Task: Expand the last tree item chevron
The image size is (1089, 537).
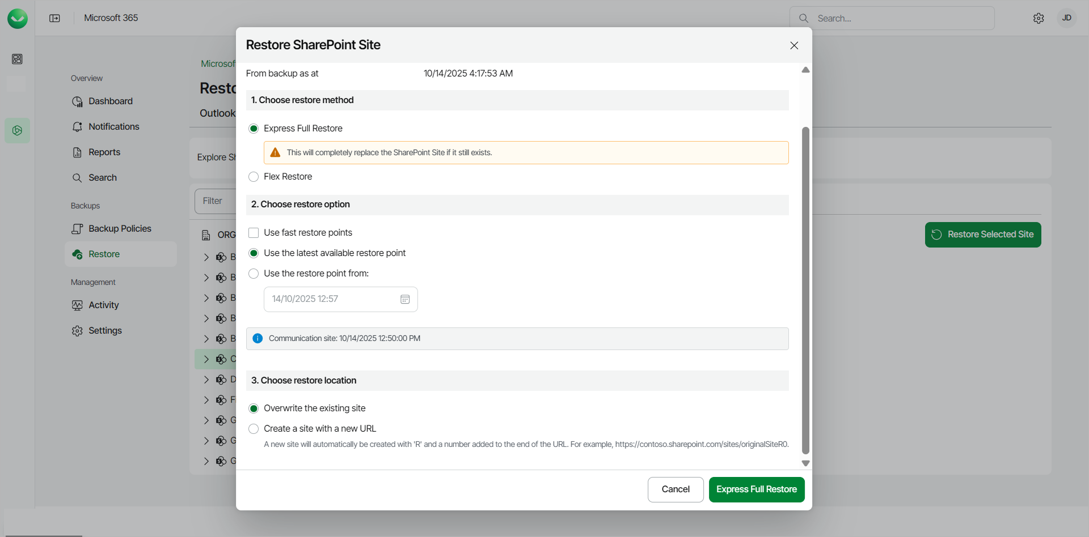Action: pyautogui.click(x=206, y=461)
